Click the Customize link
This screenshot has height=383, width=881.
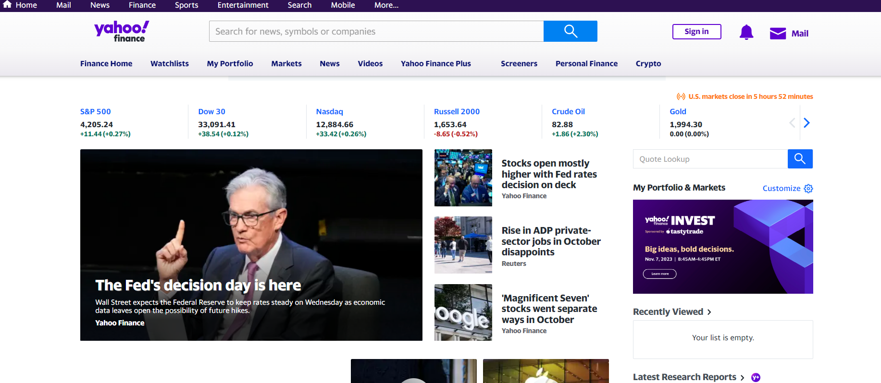pyautogui.click(x=782, y=189)
